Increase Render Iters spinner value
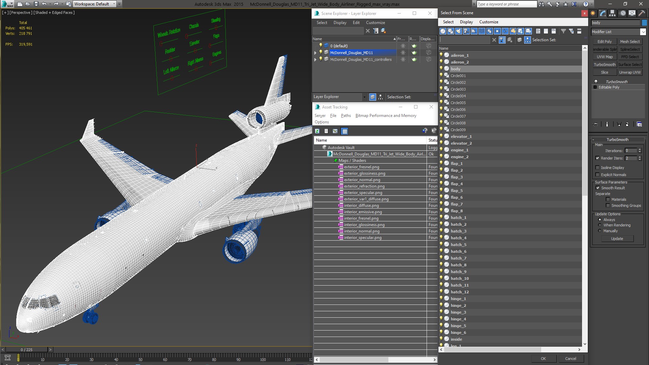The width and height of the screenshot is (649, 365). coord(640,157)
